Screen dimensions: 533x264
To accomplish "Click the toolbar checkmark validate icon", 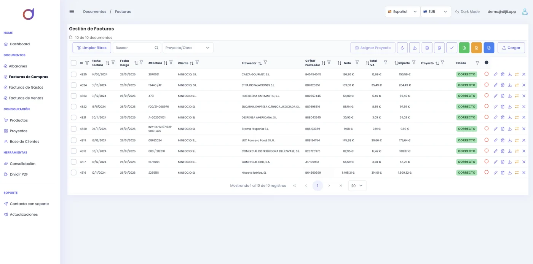I will (452, 48).
